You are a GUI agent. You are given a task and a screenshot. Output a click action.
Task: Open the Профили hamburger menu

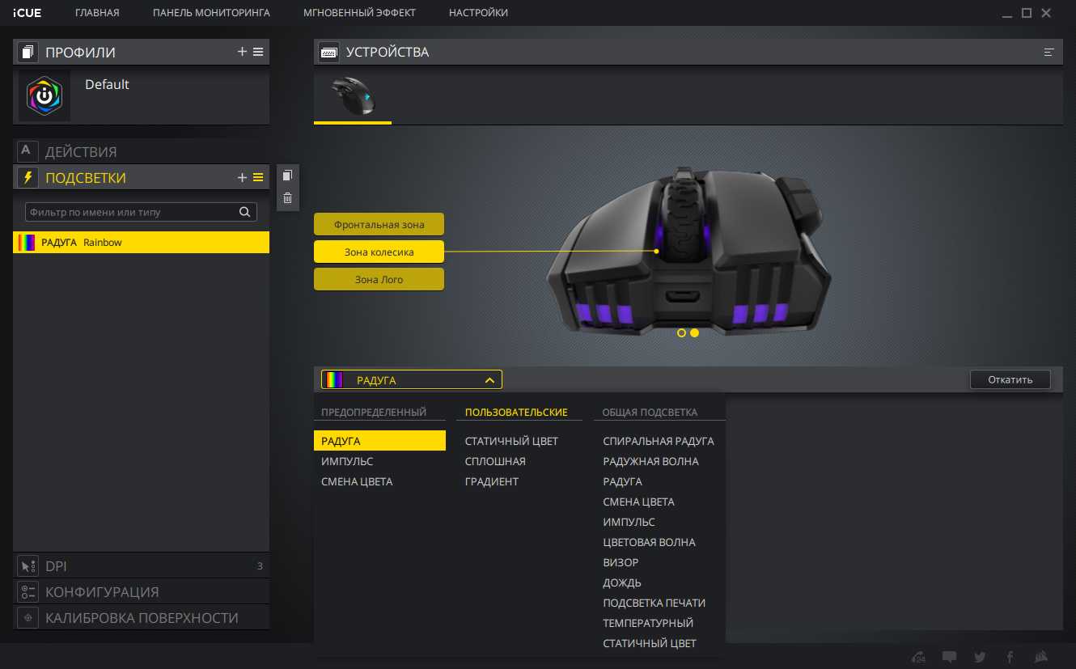(x=258, y=52)
